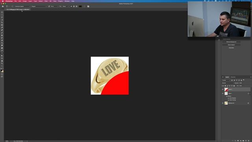Click the Select Subject button

coord(231,45)
